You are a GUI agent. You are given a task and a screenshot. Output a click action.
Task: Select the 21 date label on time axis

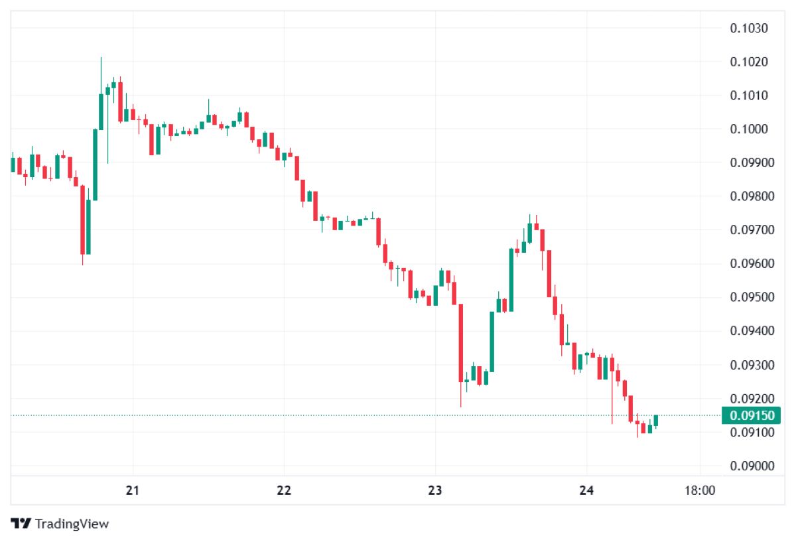[133, 491]
